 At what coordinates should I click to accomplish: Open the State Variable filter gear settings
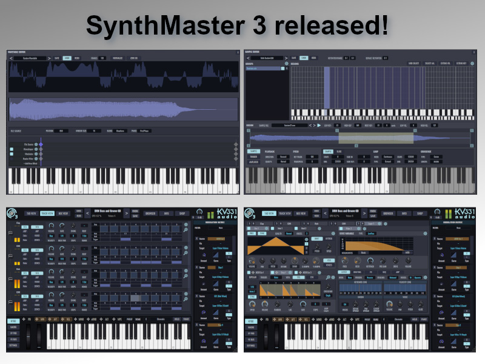425,234
